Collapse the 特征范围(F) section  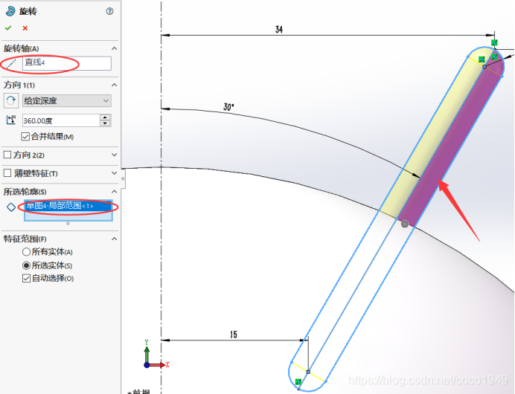114,239
